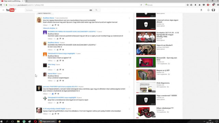The height and width of the screenshot is (123, 219).
Task: Open the Windows Start menu
Action: [1, 122]
